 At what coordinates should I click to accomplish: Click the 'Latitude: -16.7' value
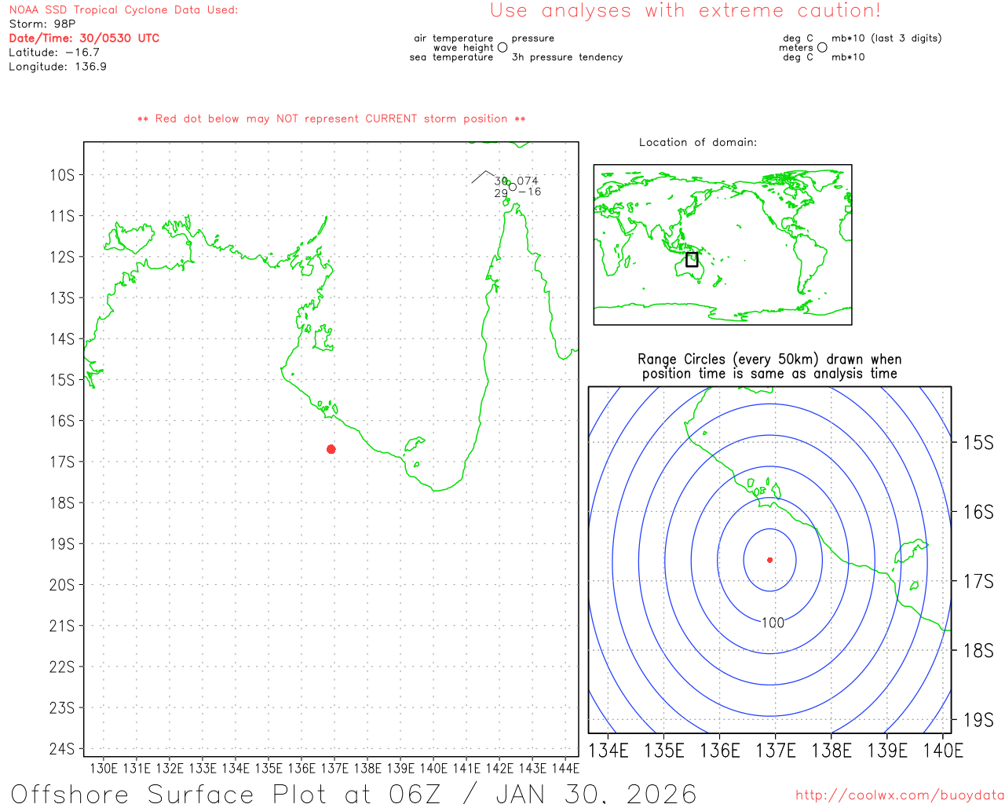pyautogui.click(x=54, y=53)
